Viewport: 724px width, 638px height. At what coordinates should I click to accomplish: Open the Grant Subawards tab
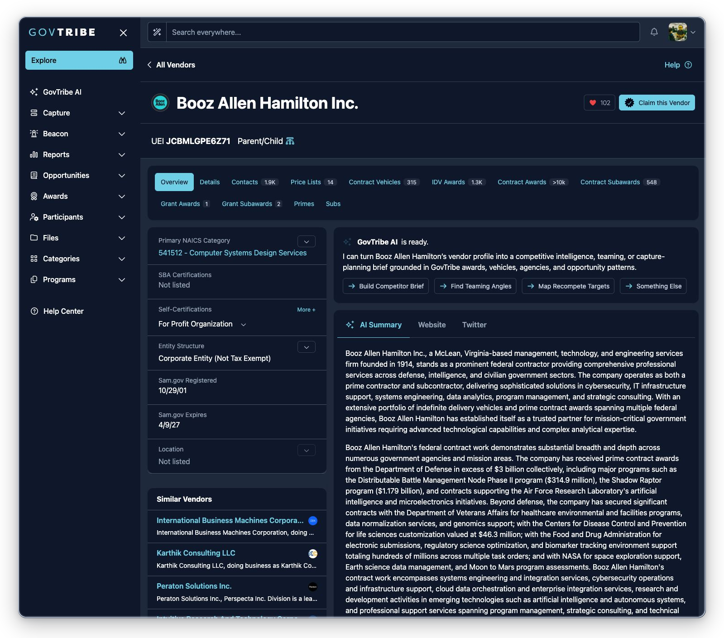pos(252,204)
